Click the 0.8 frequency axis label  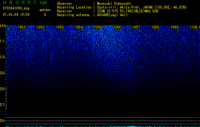pos(3,89)
